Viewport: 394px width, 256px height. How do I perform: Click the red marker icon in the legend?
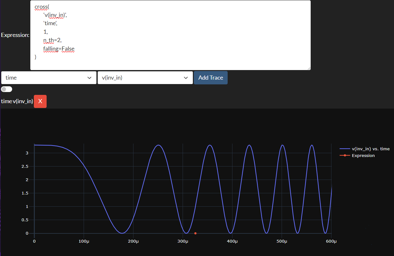[345, 156]
